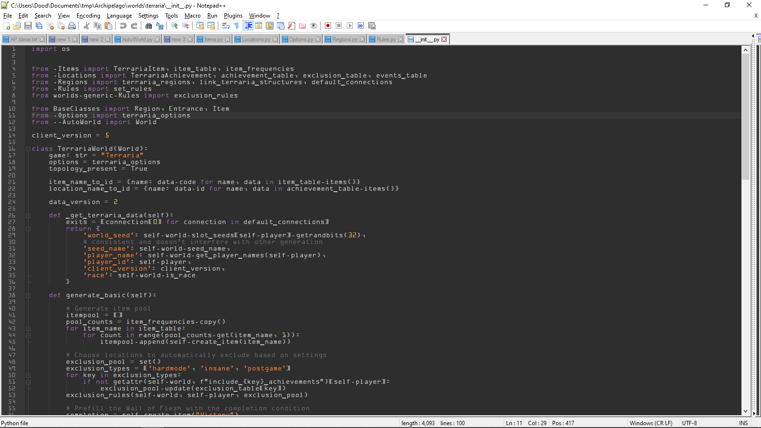Open Find with the binoculars icon
The width and height of the screenshot is (761, 428).
pyautogui.click(x=148, y=26)
